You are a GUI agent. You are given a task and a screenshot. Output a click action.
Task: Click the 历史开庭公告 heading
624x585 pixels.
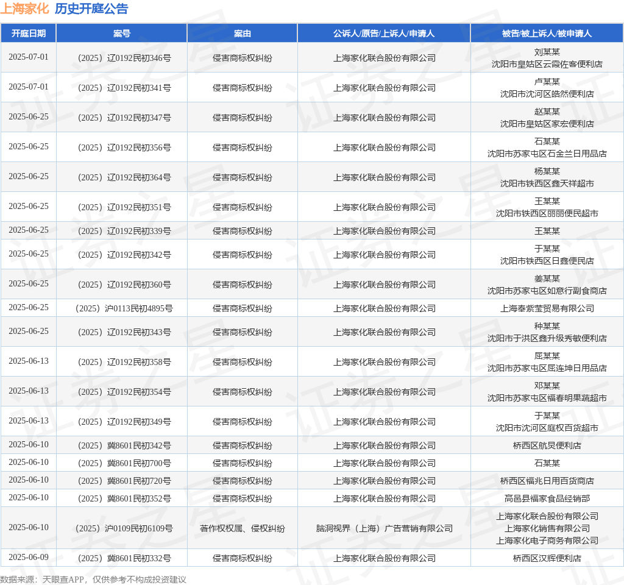point(91,9)
